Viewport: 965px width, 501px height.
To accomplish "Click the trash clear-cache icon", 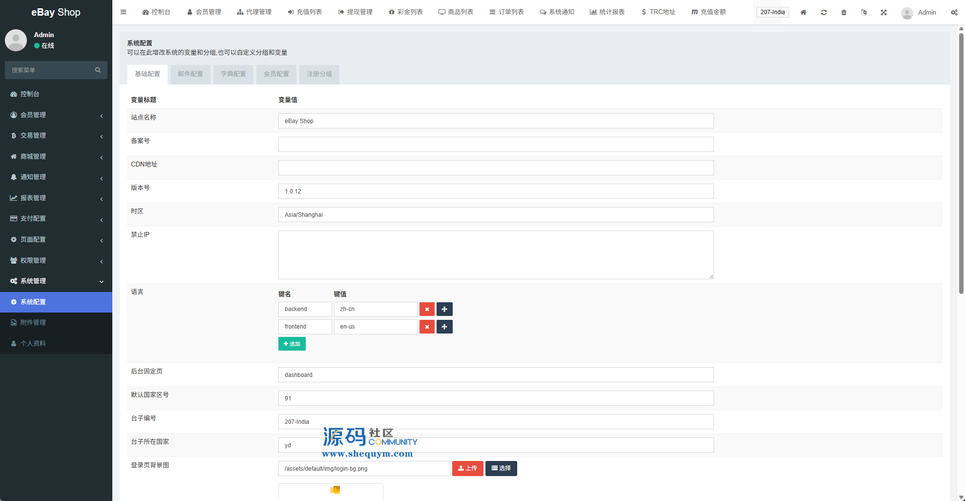I will (844, 12).
